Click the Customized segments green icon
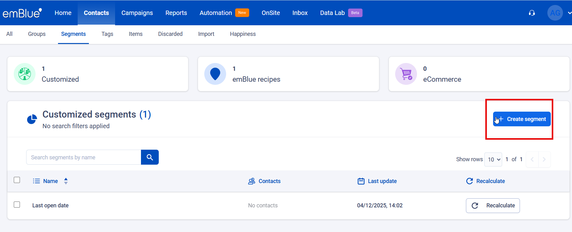The width and height of the screenshot is (572, 232). coord(25,74)
